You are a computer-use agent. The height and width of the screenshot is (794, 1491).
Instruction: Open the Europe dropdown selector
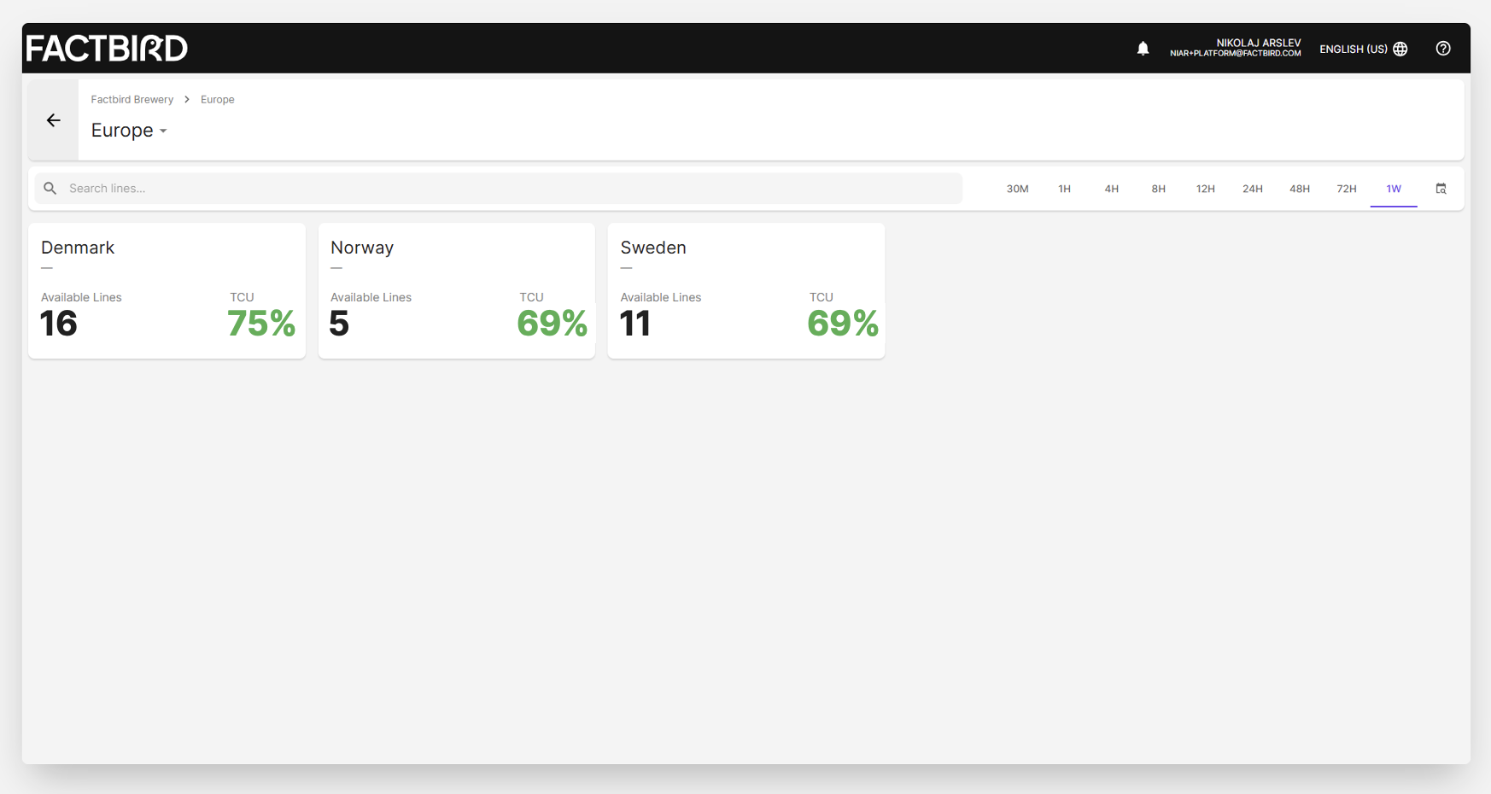129,130
